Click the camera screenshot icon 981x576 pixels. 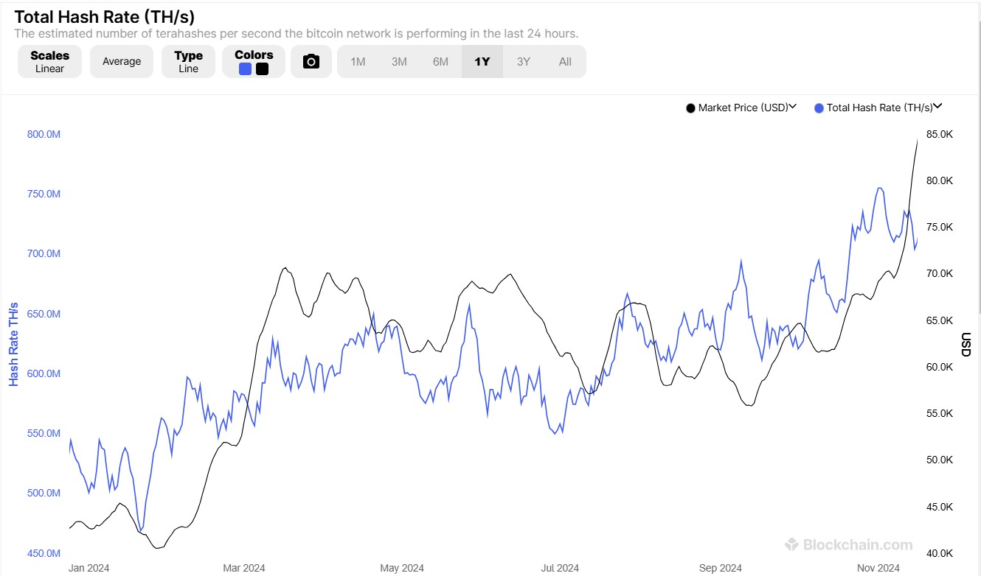[311, 62]
